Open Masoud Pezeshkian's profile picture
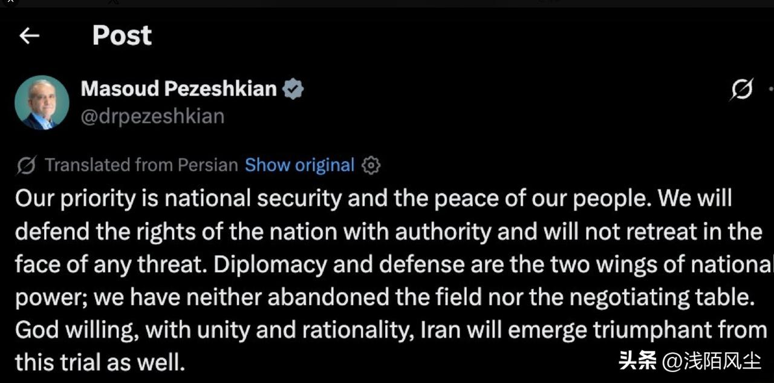The width and height of the screenshot is (774, 383). [x=42, y=102]
